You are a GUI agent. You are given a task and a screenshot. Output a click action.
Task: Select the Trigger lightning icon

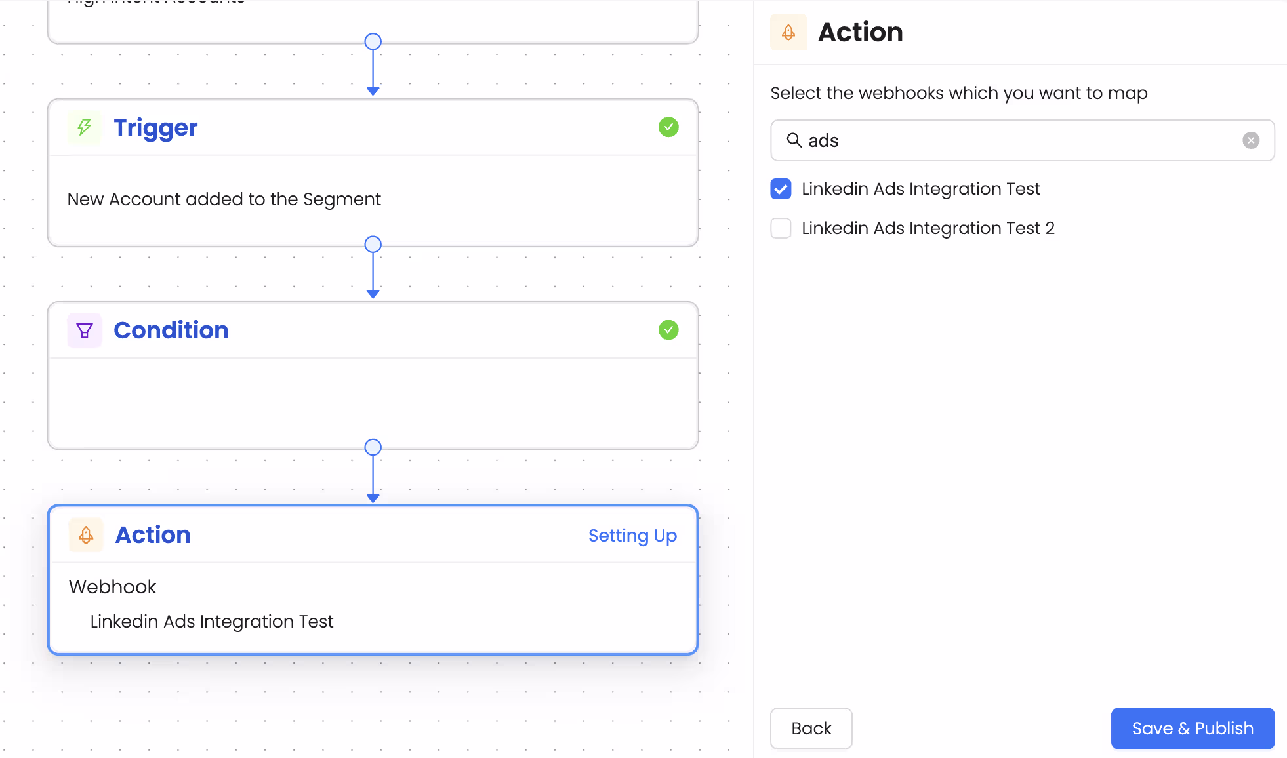(84, 128)
